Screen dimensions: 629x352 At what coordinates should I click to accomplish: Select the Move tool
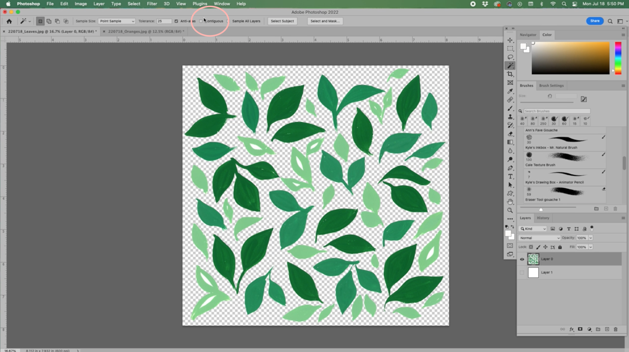(x=510, y=40)
